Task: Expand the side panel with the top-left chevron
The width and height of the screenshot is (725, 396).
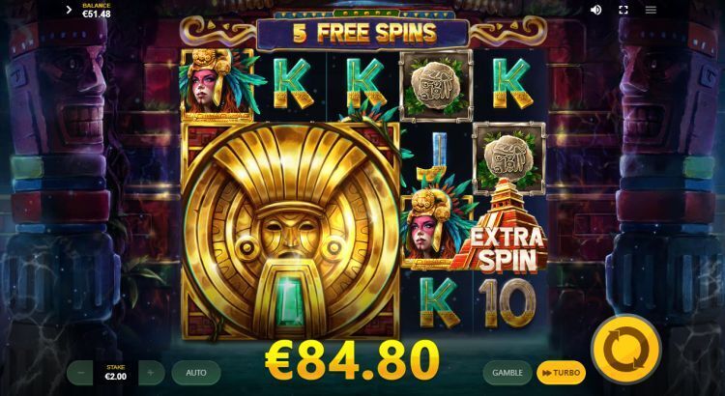Action: 69,10
